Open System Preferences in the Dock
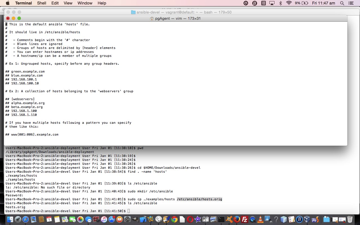Viewport: 360px width, 225px height. pos(127,219)
